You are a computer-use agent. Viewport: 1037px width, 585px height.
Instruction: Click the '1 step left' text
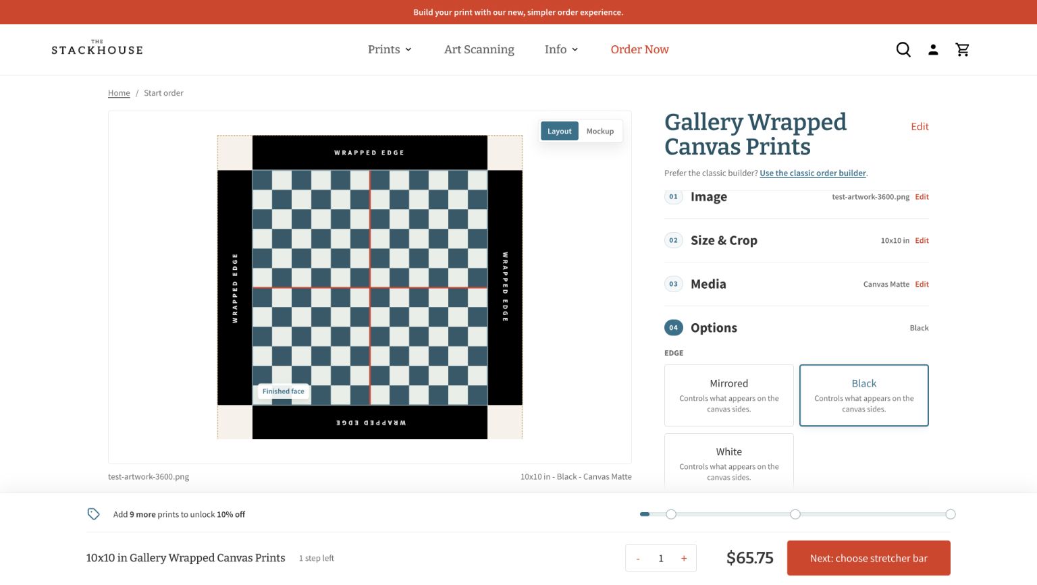click(x=317, y=559)
